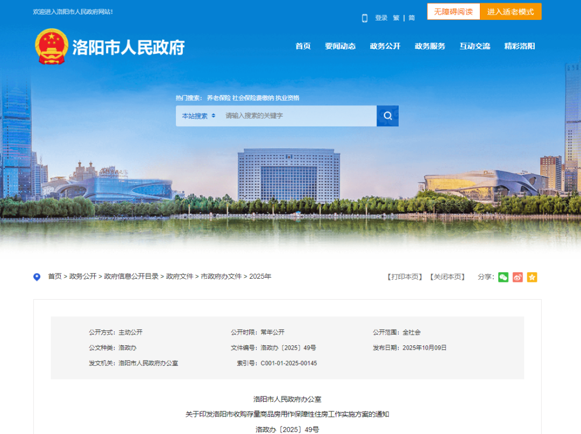581x434 pixels.
Task: Click the blue location pin icon
Action: tap(37, 277)
